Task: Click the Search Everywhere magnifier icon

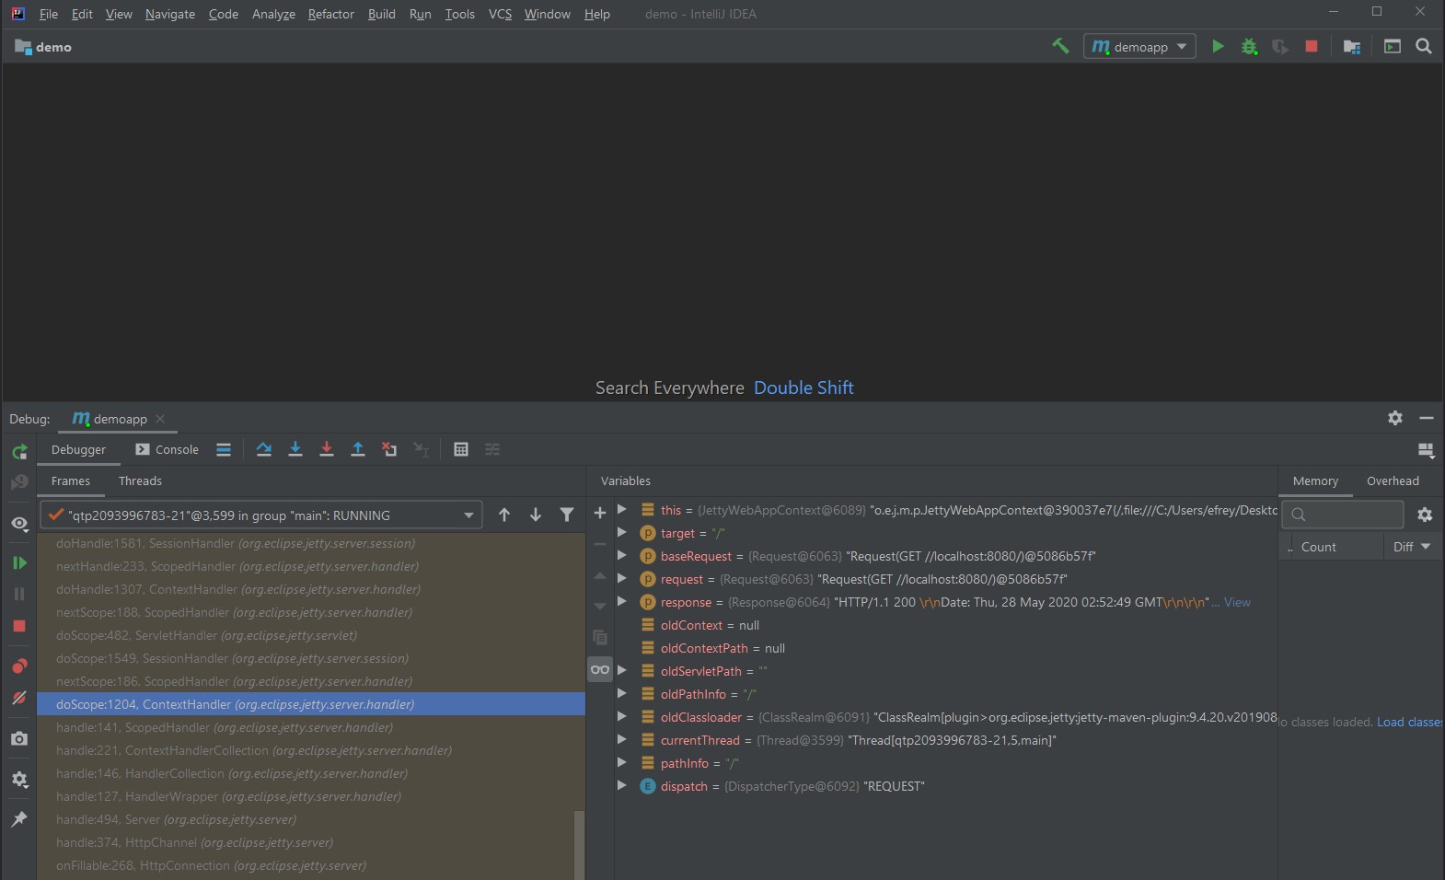Action: coord(1423,46)
